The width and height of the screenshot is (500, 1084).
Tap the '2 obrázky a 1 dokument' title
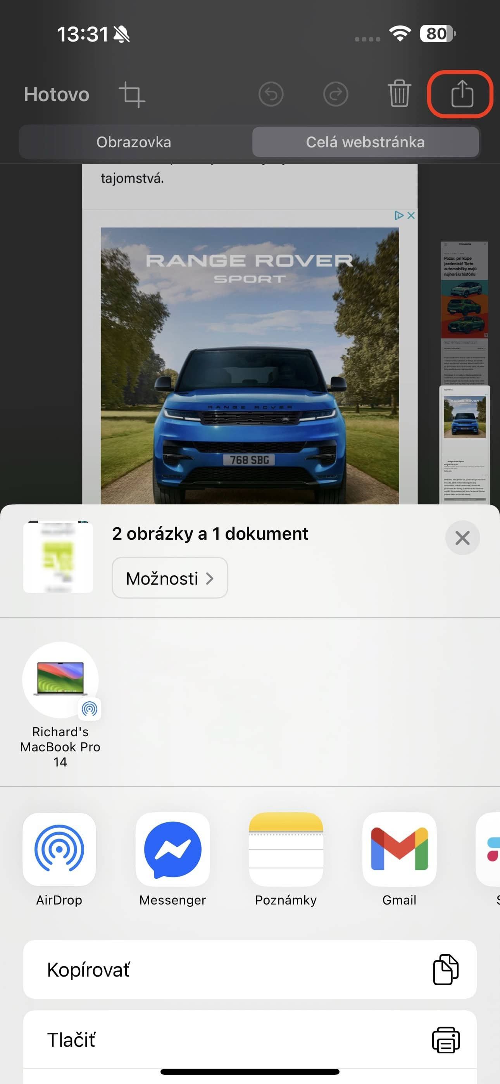210,533
